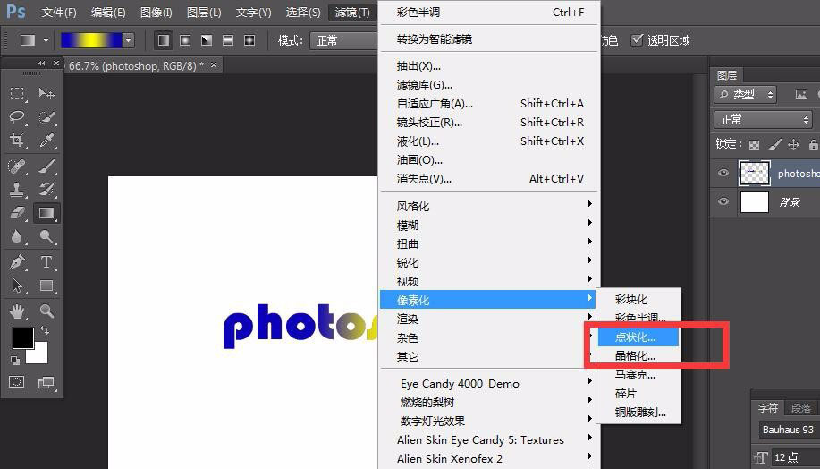
Task: Select the Spot Healing Brush tool
Action: (17, 166)
